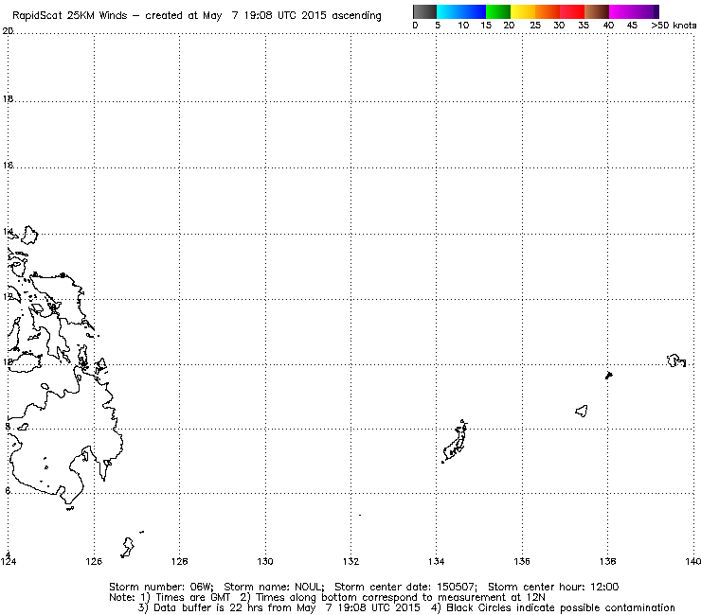This screenshot has height=615, width=701.
Task: Click the ">50 knots" legend label
Action: pos(674,26)
